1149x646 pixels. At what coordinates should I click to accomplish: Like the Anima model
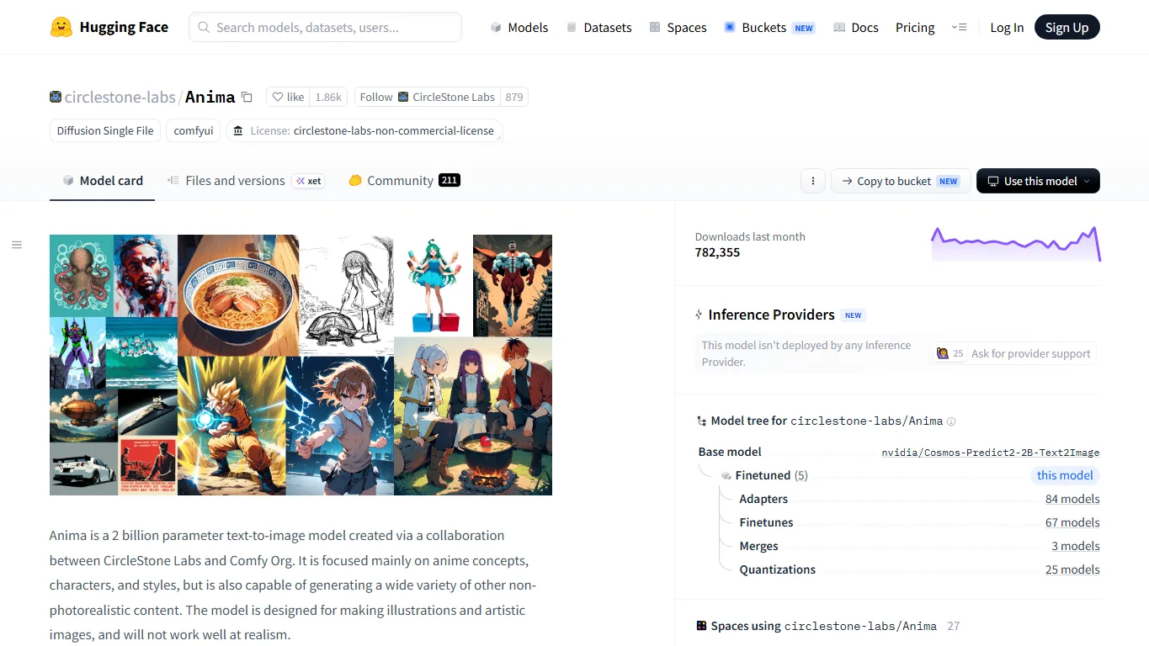(288, 97)
